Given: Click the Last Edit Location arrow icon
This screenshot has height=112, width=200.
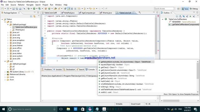Looking at the screenshot, I should click(x=91, y=9).
